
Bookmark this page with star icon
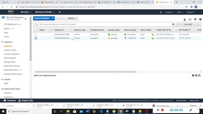point(186,7)
